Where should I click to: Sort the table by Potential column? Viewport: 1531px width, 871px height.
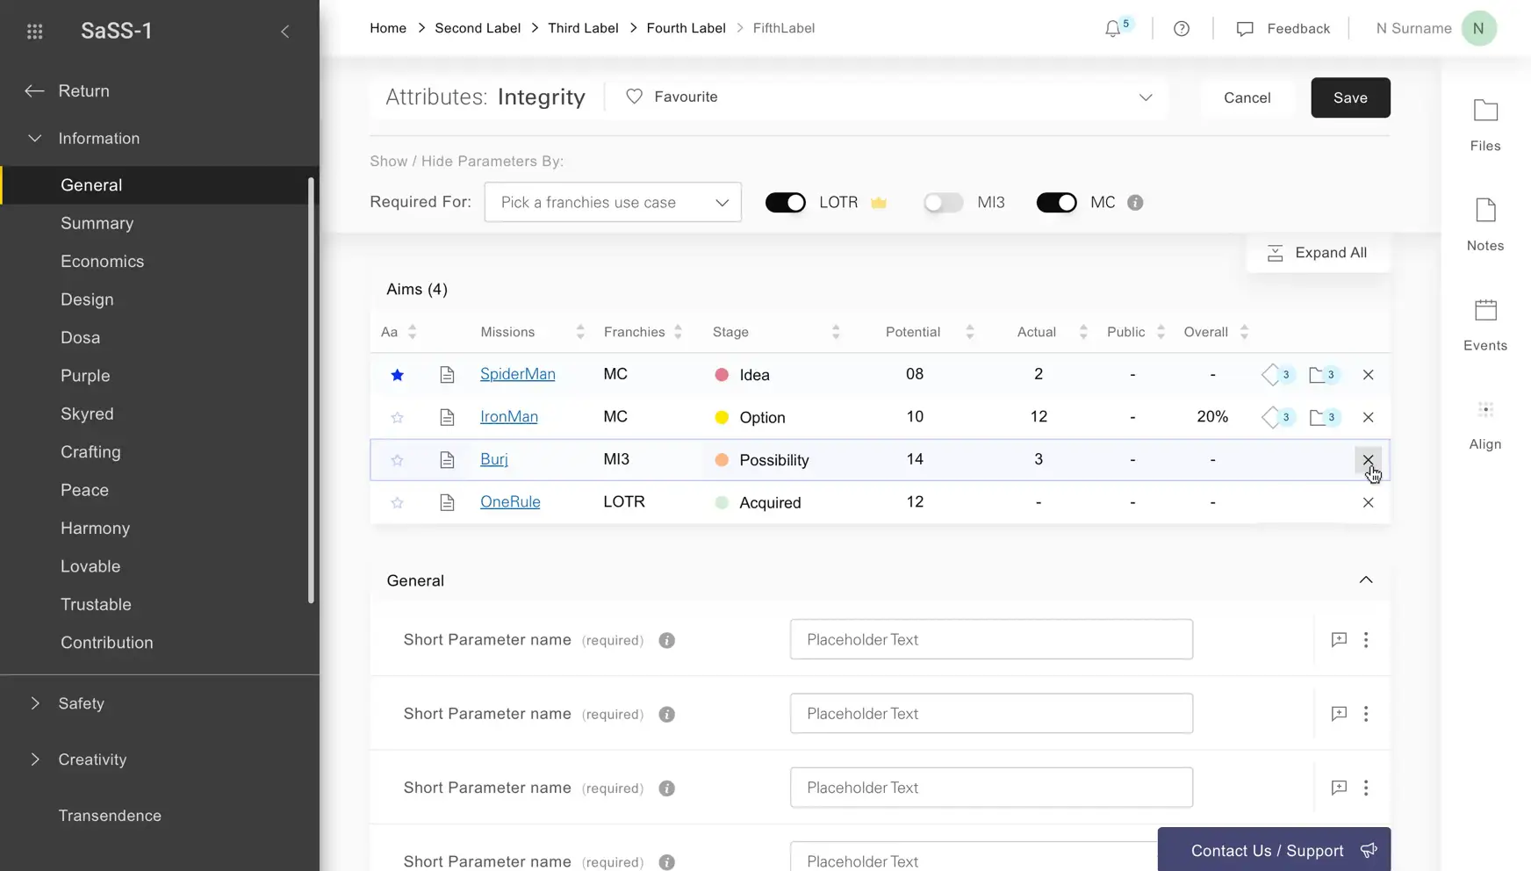point(969,332)
